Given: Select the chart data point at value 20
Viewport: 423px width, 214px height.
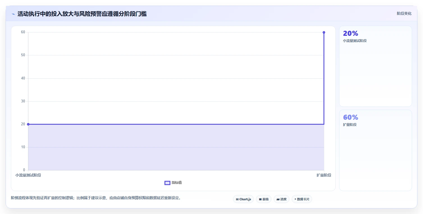Looking at the screenshot, I should pos(28,124).
